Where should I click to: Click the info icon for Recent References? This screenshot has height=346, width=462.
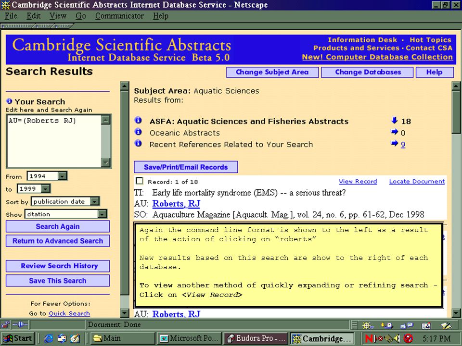138,143
